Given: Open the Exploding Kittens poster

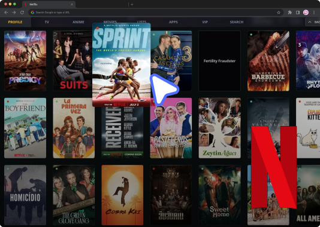Looking at the screenshot, I should pos(308,128).
